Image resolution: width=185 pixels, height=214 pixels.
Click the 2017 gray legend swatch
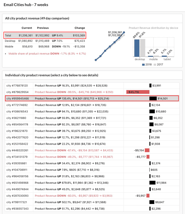pos(155,65)
